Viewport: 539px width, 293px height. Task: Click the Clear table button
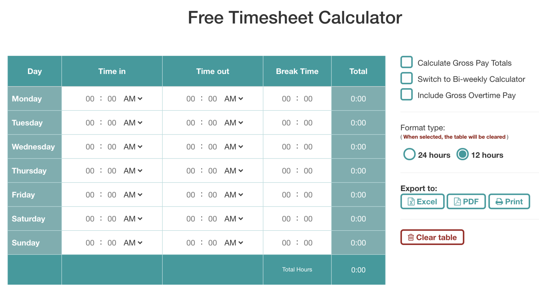click(x=433, y=226)
